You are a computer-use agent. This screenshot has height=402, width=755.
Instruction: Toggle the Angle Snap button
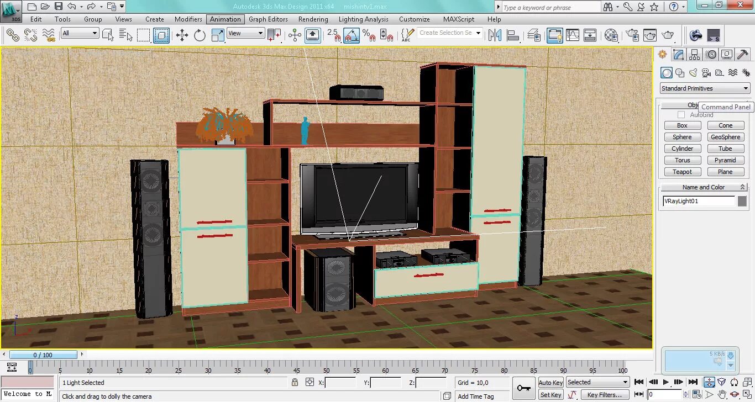point(352,35)
